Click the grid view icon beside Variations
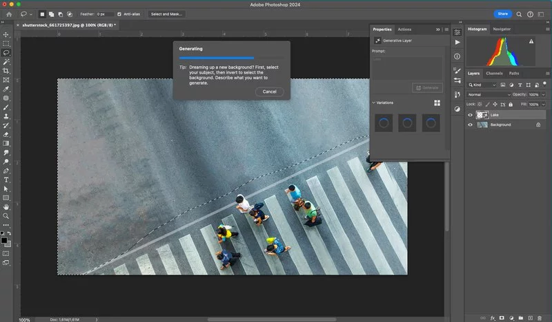Image resolution: width=552 pixels, height=322 pixels. (x=437, y=103)
